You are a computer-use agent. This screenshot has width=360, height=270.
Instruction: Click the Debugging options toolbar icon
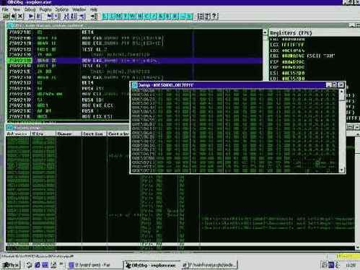pos(200,17)
